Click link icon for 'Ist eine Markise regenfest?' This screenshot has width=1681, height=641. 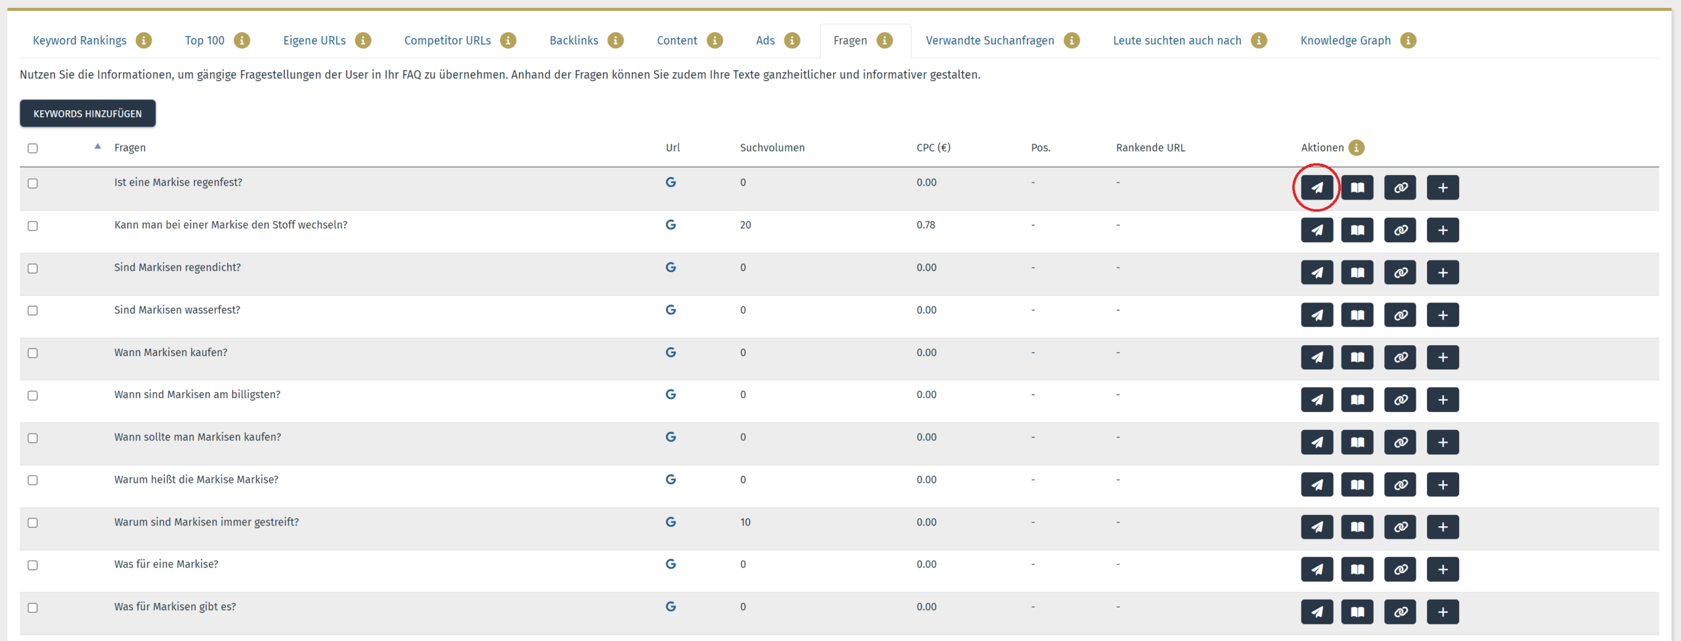(1400, 188)
